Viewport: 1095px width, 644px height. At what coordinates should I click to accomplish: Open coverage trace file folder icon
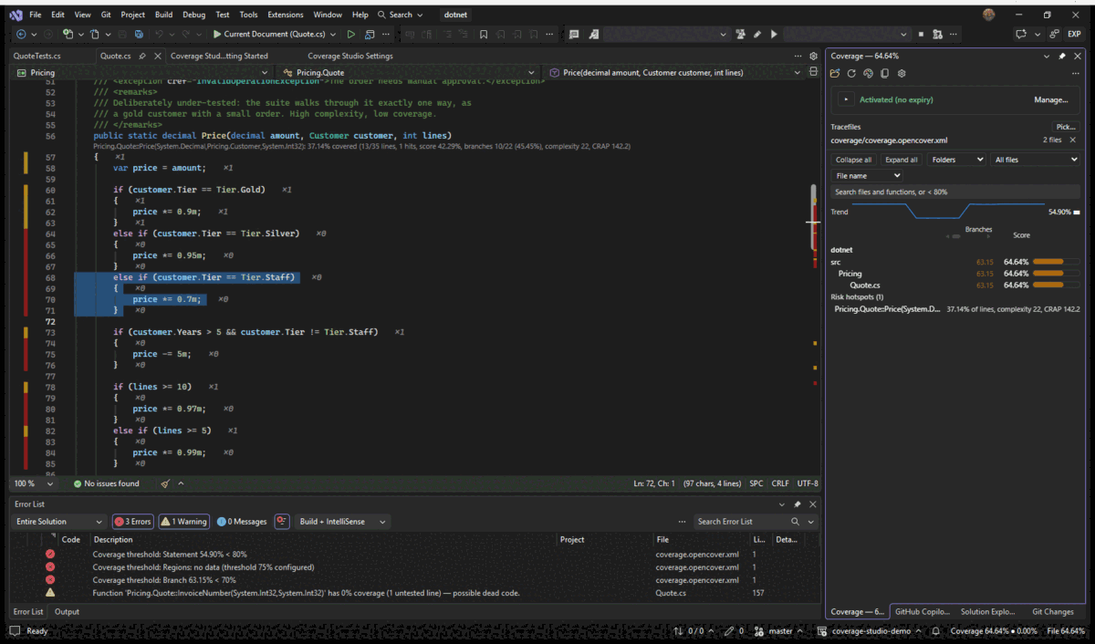click(835, 73)
